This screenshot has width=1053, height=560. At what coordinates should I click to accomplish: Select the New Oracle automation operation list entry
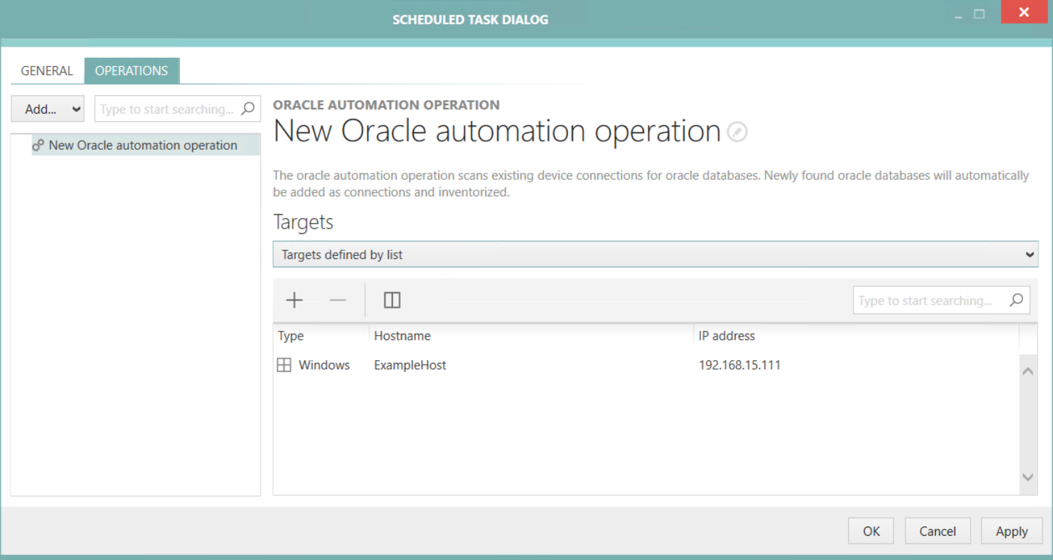142,145
